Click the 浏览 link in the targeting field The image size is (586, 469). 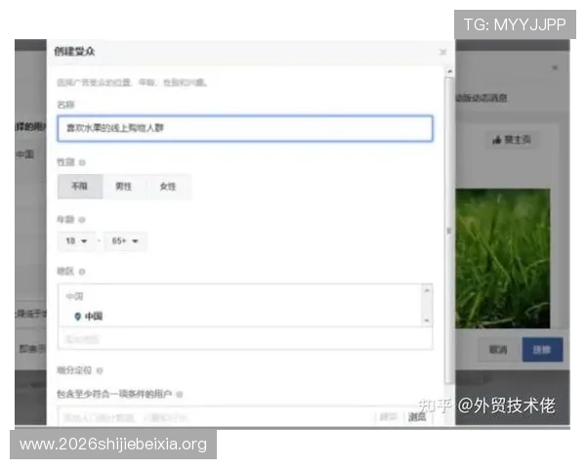[x=417, y=417]
